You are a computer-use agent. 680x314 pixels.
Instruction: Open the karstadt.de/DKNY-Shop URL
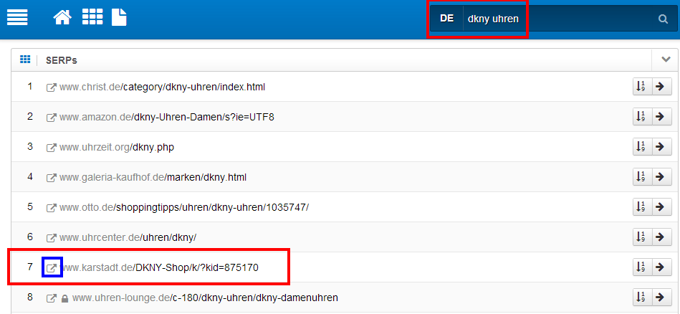159,267
